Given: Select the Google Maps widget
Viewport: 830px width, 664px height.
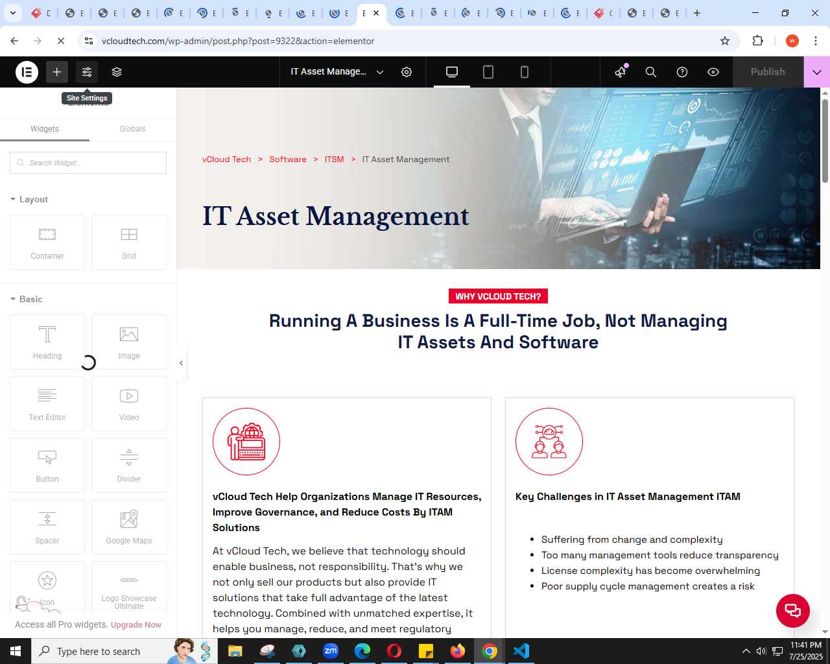Looking at the screenshot, I should 129,527.
